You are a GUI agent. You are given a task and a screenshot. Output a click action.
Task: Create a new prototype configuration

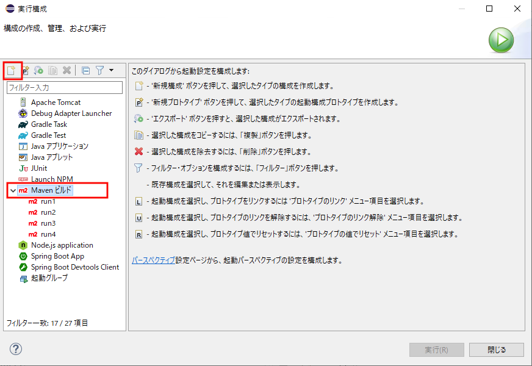point(25,70)
